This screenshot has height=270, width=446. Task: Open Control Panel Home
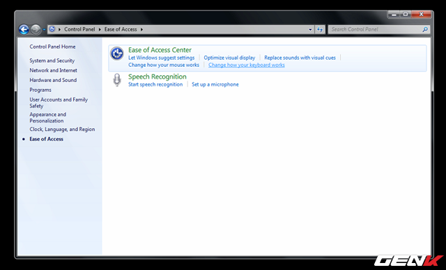[52, 47]
